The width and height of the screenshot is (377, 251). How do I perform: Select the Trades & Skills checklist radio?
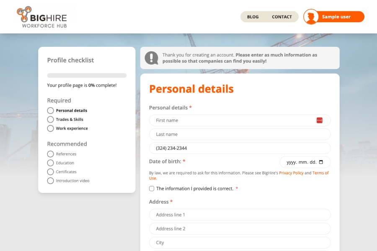(50, 119)
